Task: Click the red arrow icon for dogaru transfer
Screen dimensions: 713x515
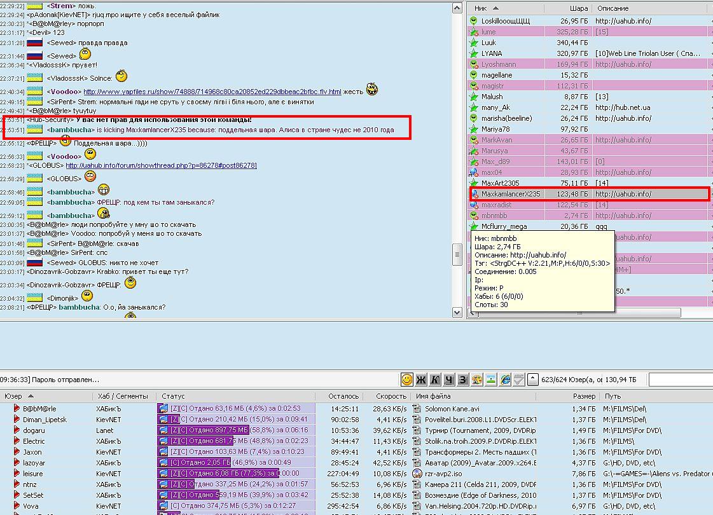Action: (x=17, y=430)
